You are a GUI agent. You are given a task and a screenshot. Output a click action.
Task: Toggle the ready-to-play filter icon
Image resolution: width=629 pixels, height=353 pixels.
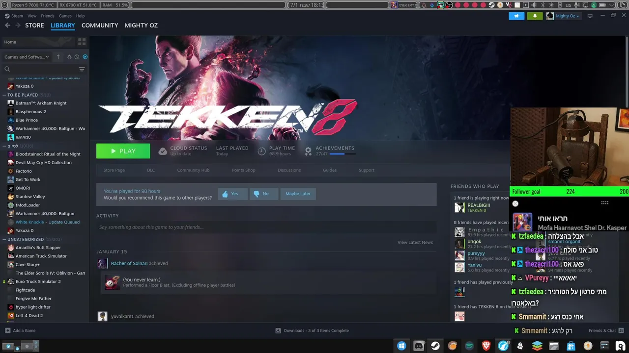tap(85, 57)
